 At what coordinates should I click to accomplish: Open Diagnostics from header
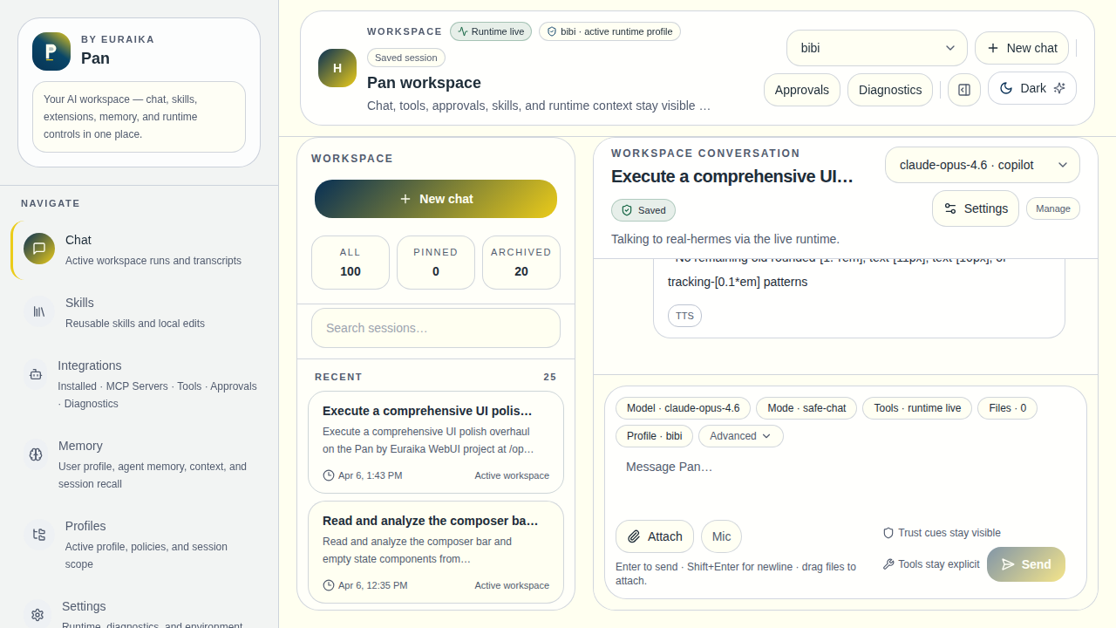(x=890, y=90)
